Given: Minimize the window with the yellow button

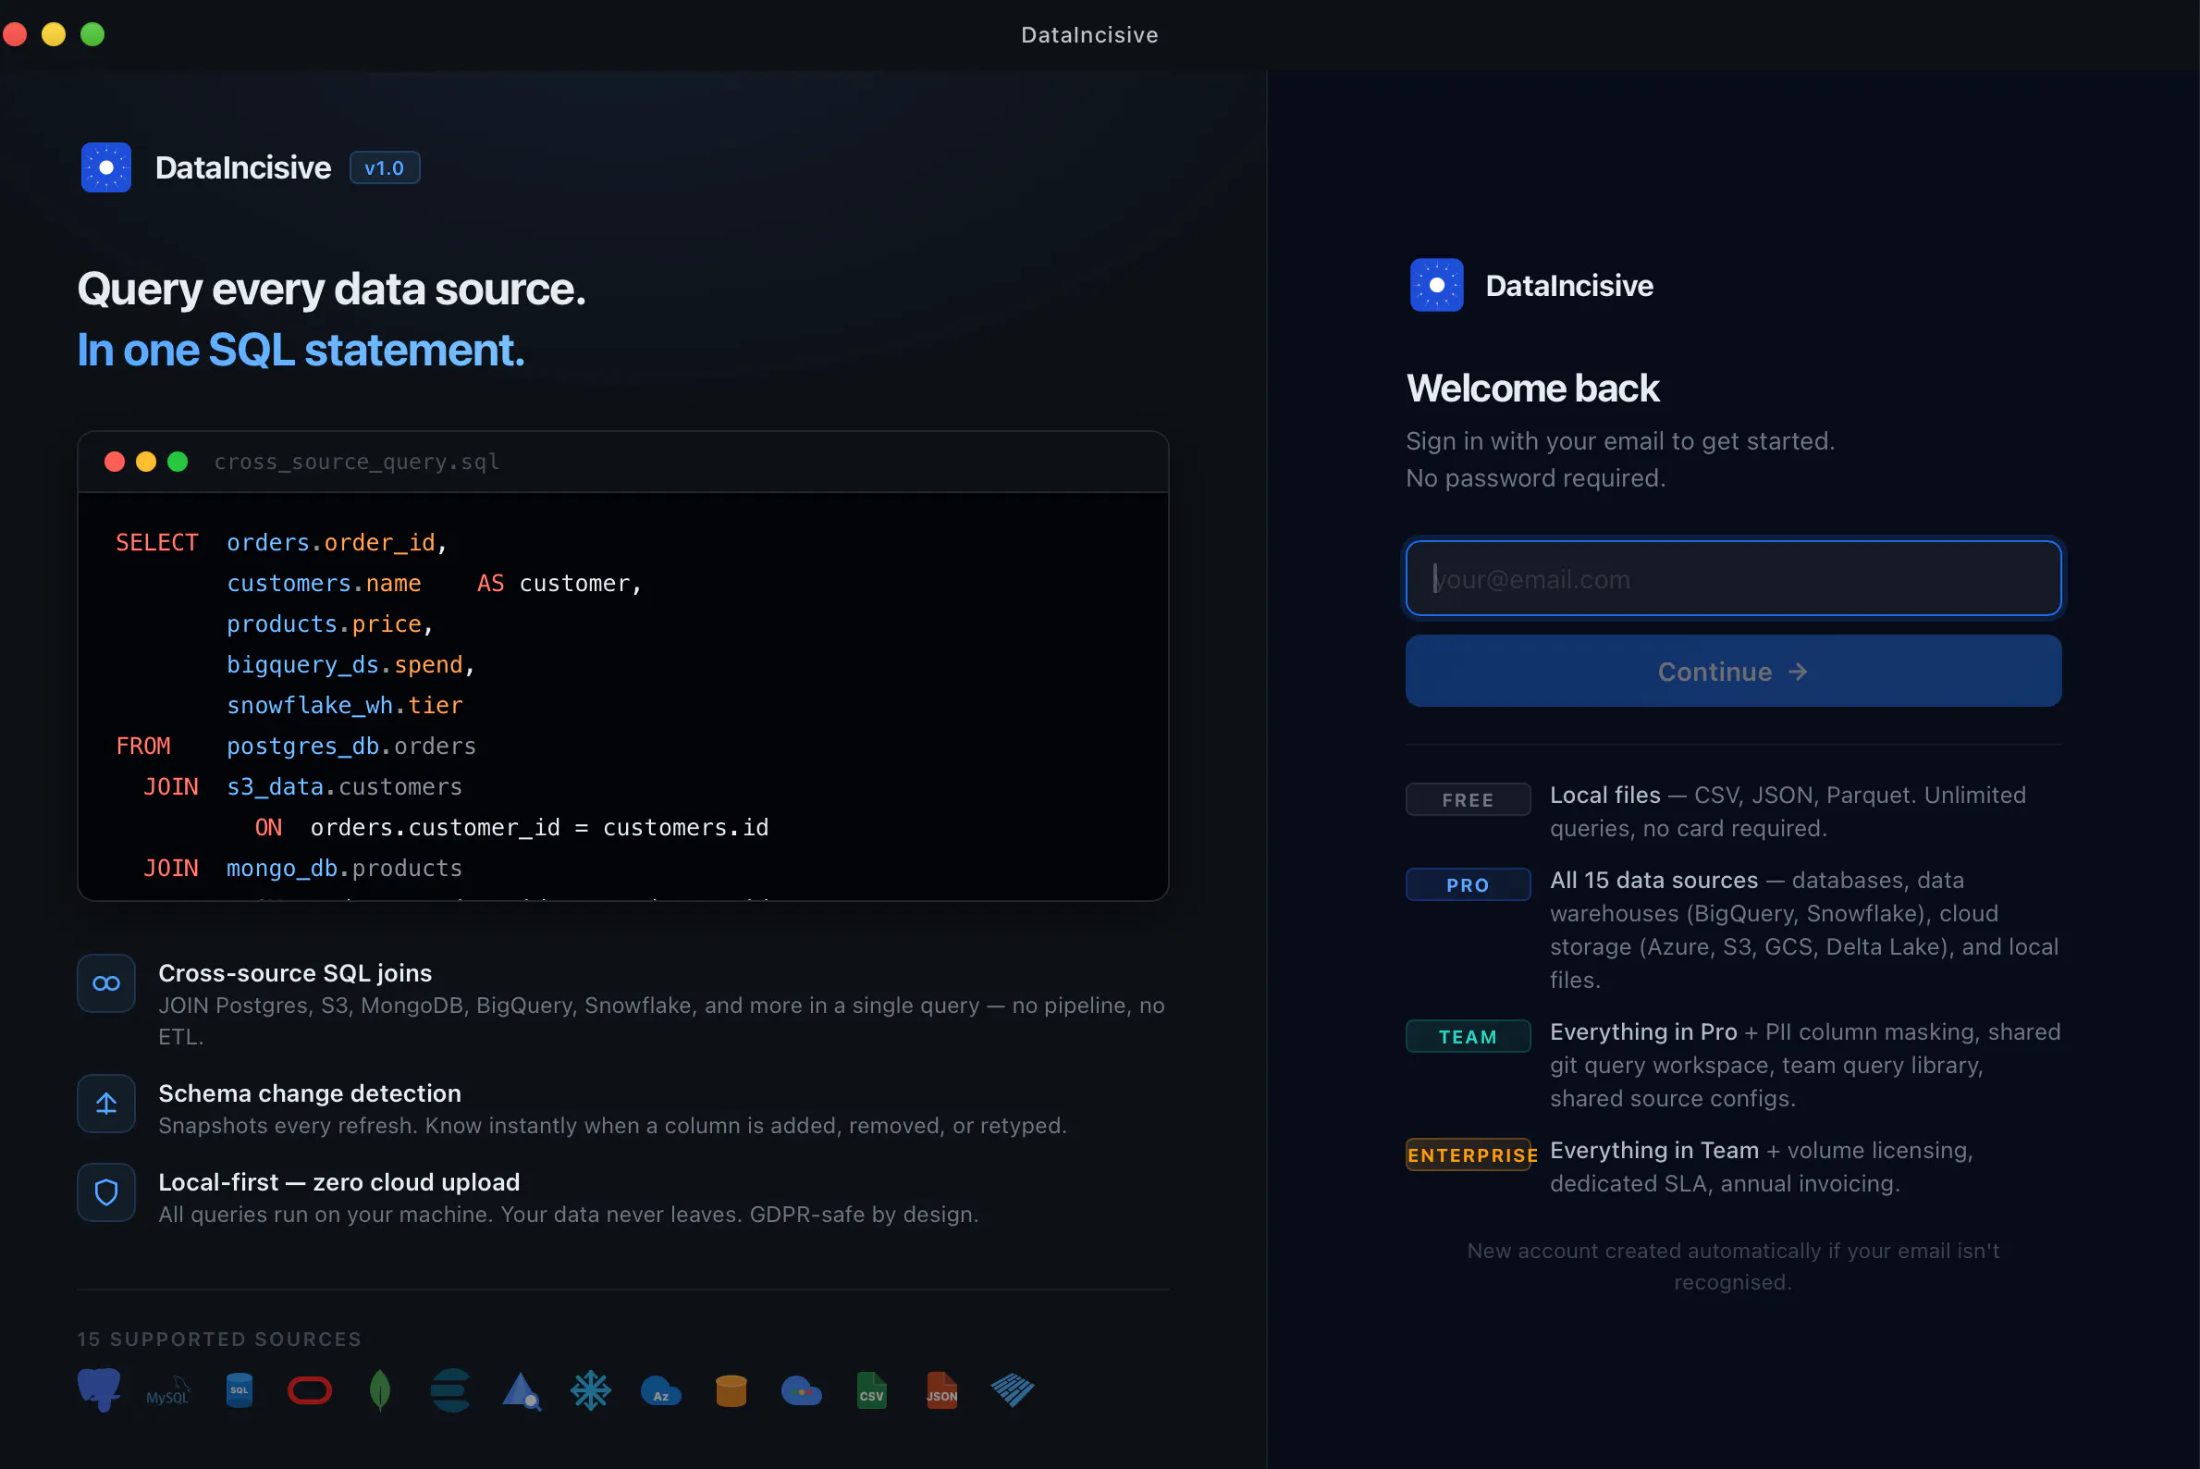Looking at the screenshot, I should pyautogui.click(x=55, y=34).
